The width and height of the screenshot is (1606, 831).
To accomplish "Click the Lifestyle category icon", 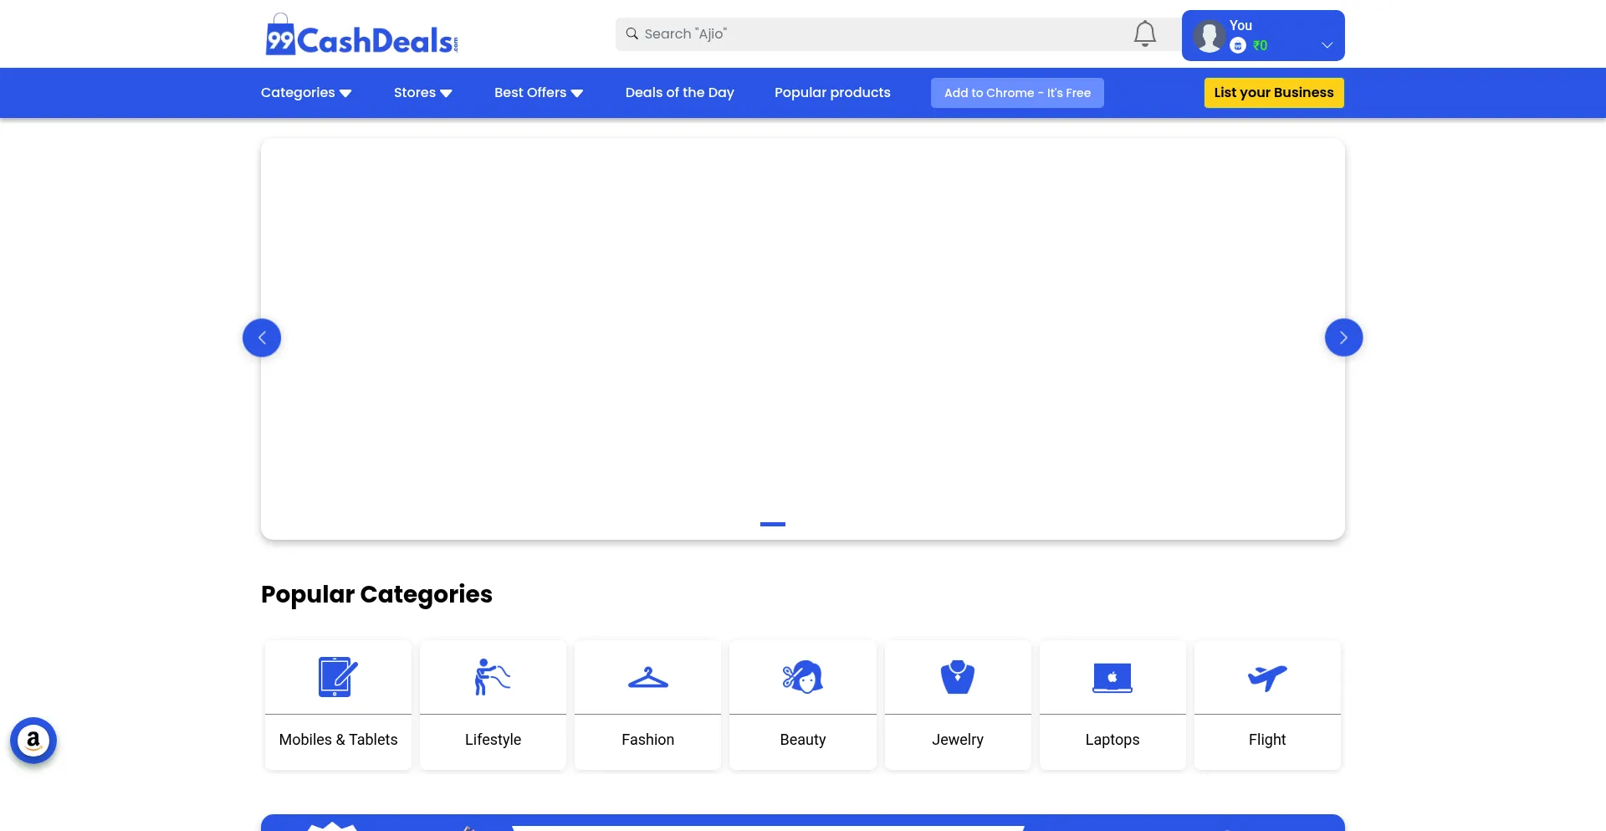I will point(493,677).
